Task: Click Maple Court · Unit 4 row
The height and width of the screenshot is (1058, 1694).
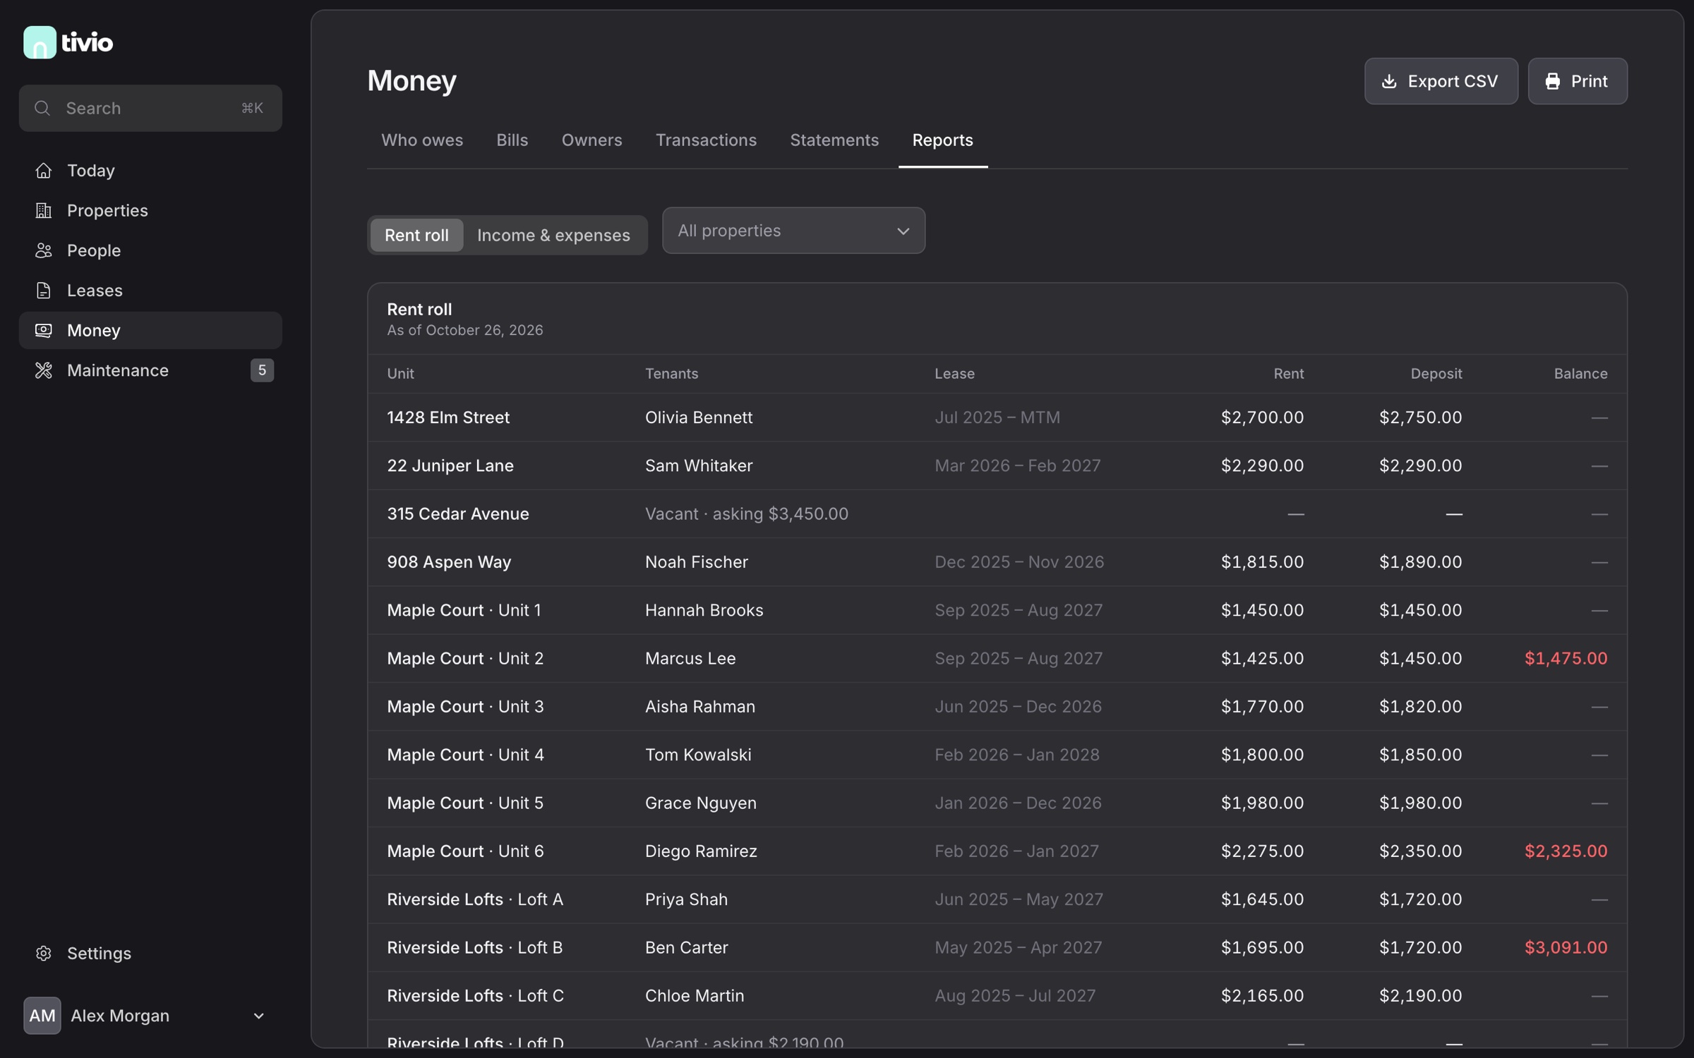Action: point(997,755)
